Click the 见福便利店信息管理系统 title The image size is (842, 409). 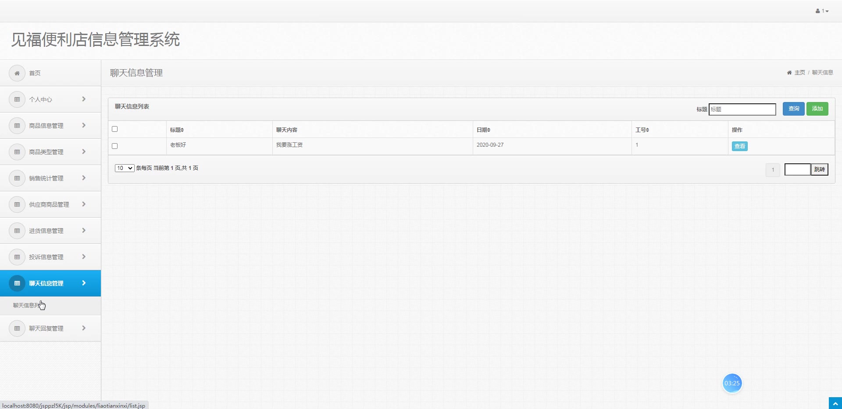point(96,40)
